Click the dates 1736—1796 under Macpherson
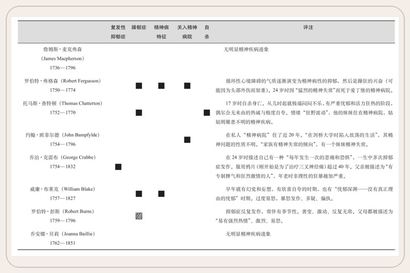This screenshot has width=410, height=273. click(63, 68)
